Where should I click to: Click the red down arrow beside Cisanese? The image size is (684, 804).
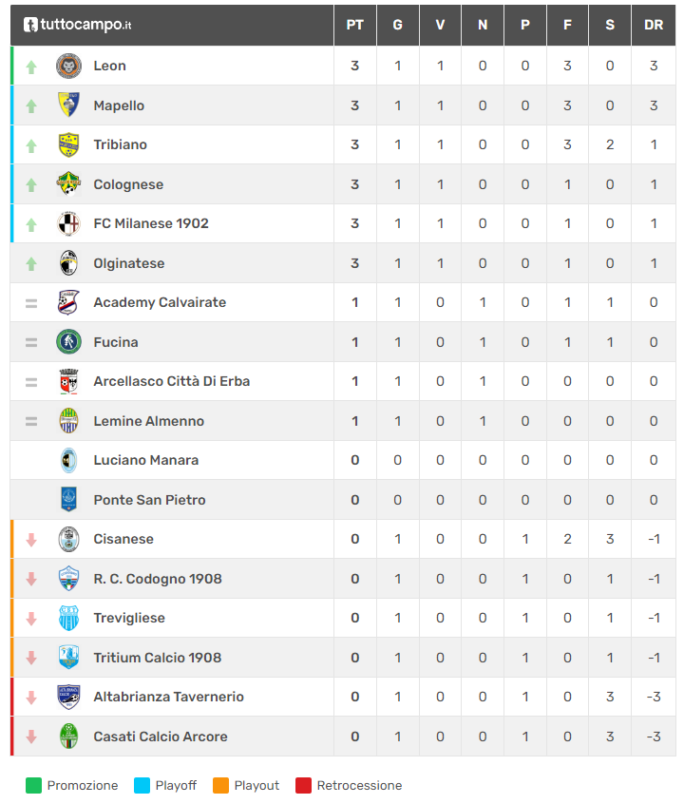tap(31, 540)
